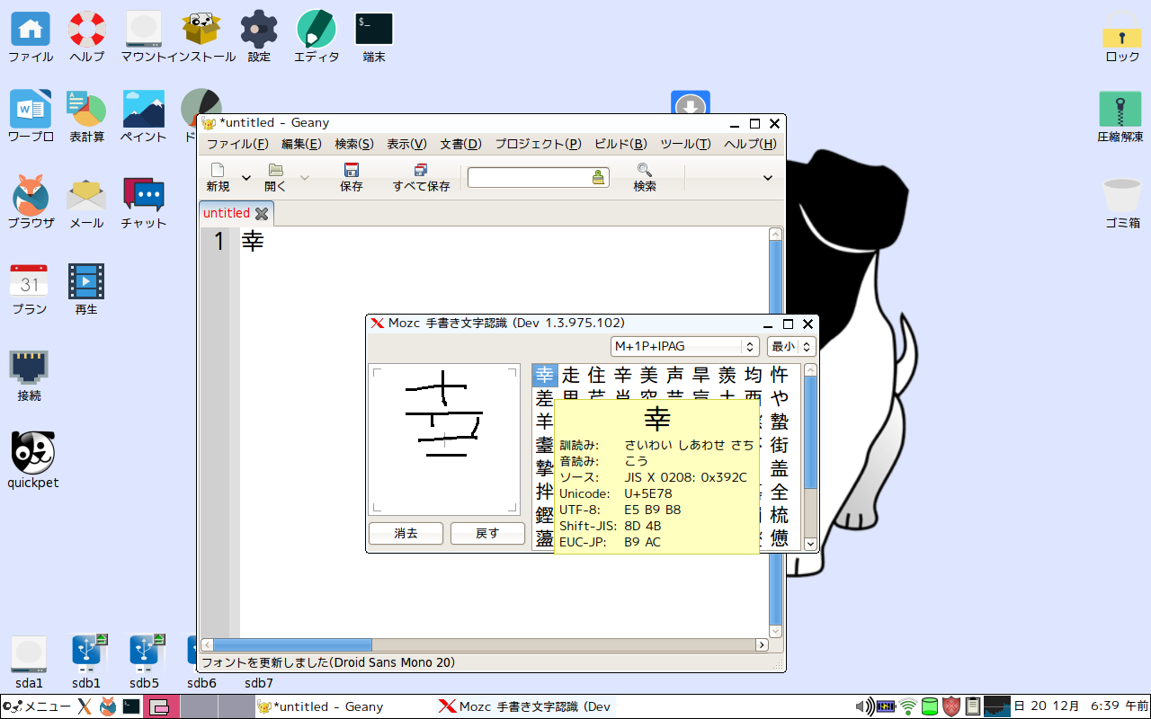
Task: Open the 最小 size combo box
Action: [791, 347]
